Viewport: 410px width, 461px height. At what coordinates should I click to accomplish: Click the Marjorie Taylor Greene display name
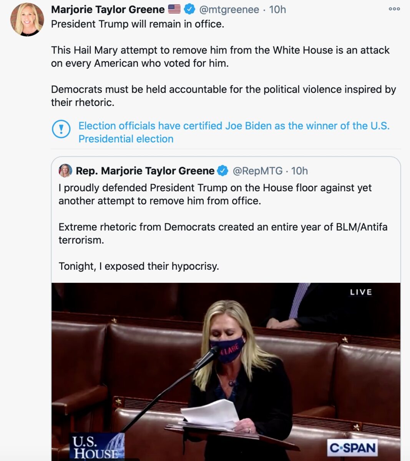108,9
